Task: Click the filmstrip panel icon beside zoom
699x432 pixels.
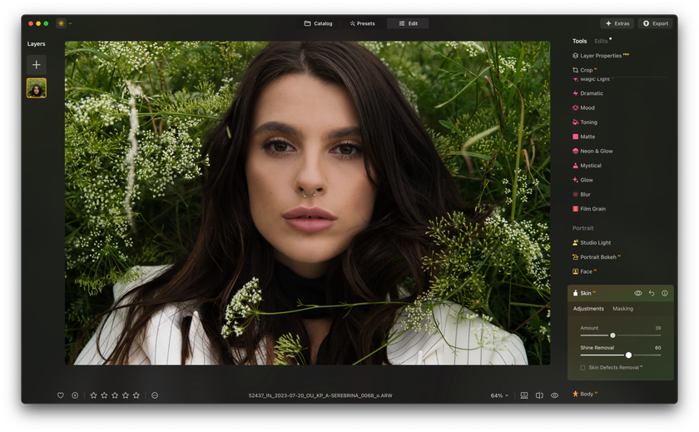Action: coord(524,395)
